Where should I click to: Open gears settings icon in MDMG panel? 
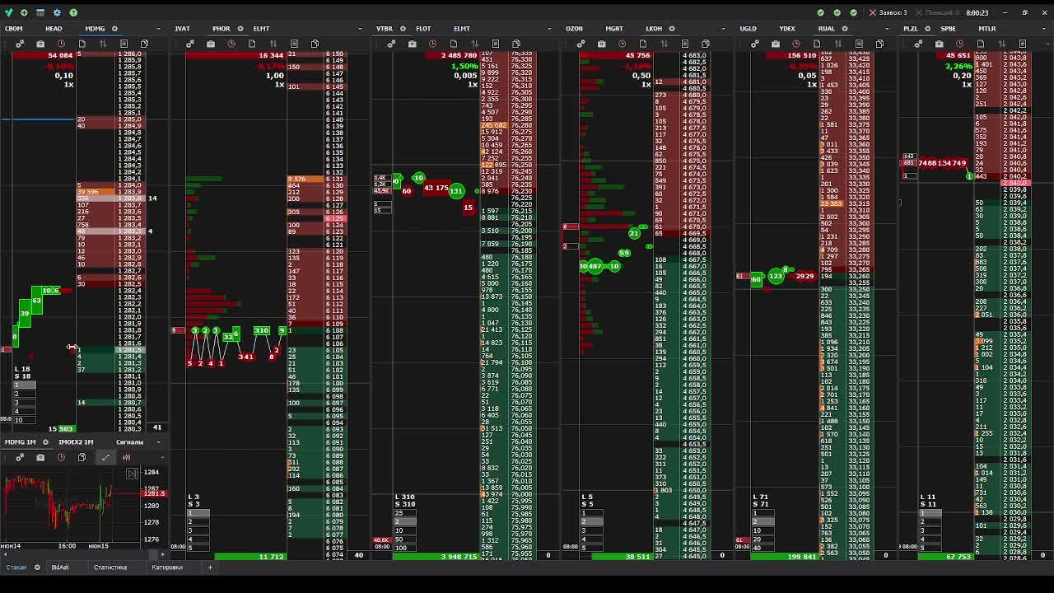pos(20,44)
